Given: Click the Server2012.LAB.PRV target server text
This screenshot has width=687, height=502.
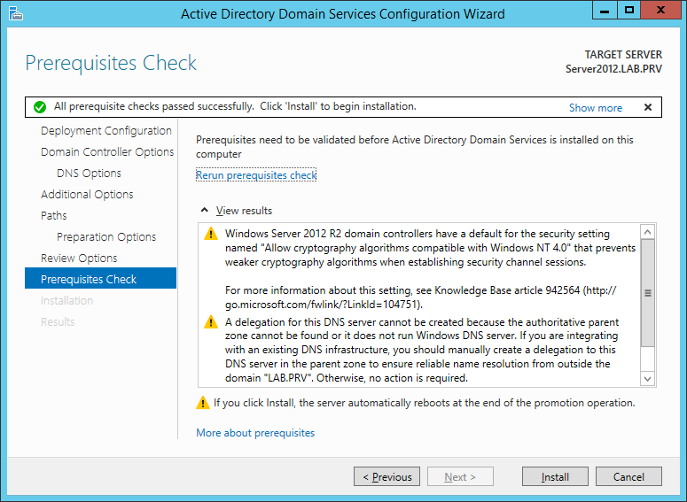Looking at the screenshot, I should coord(613,69).
